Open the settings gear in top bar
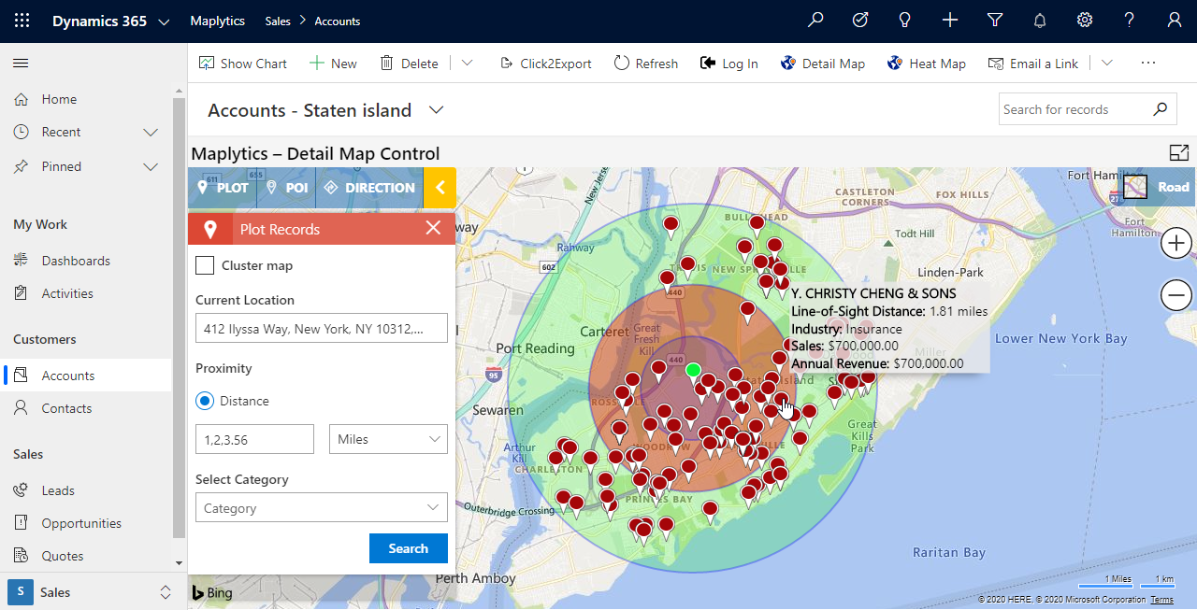Image resolution: width=1197 pixels, height=610 pixels. 1085,21
